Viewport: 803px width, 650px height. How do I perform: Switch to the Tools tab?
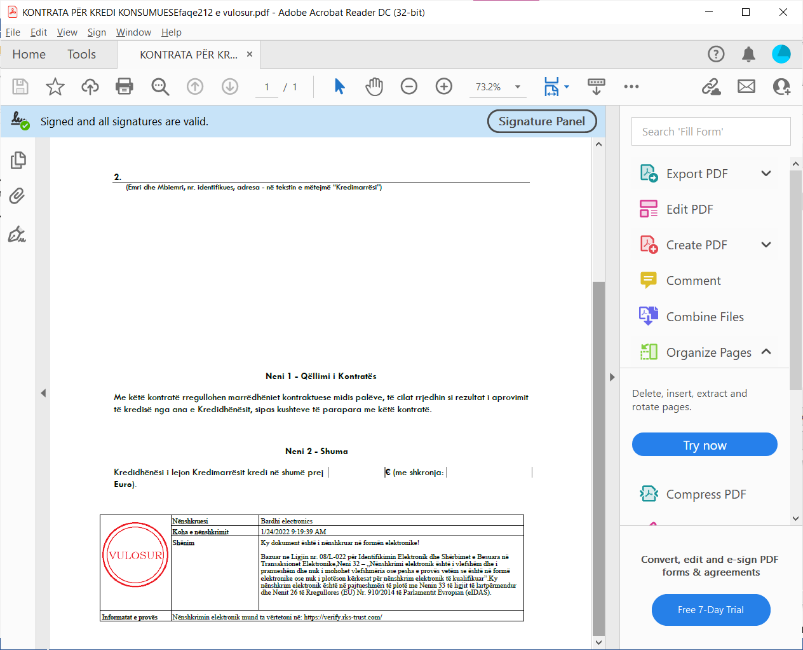pos(82,55)
